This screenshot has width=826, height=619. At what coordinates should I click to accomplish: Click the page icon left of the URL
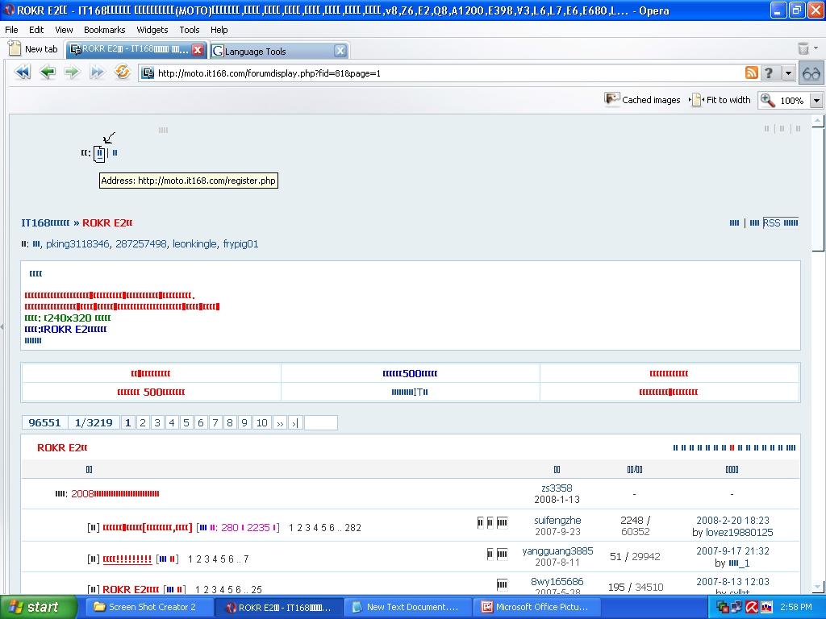click(148, 73)
